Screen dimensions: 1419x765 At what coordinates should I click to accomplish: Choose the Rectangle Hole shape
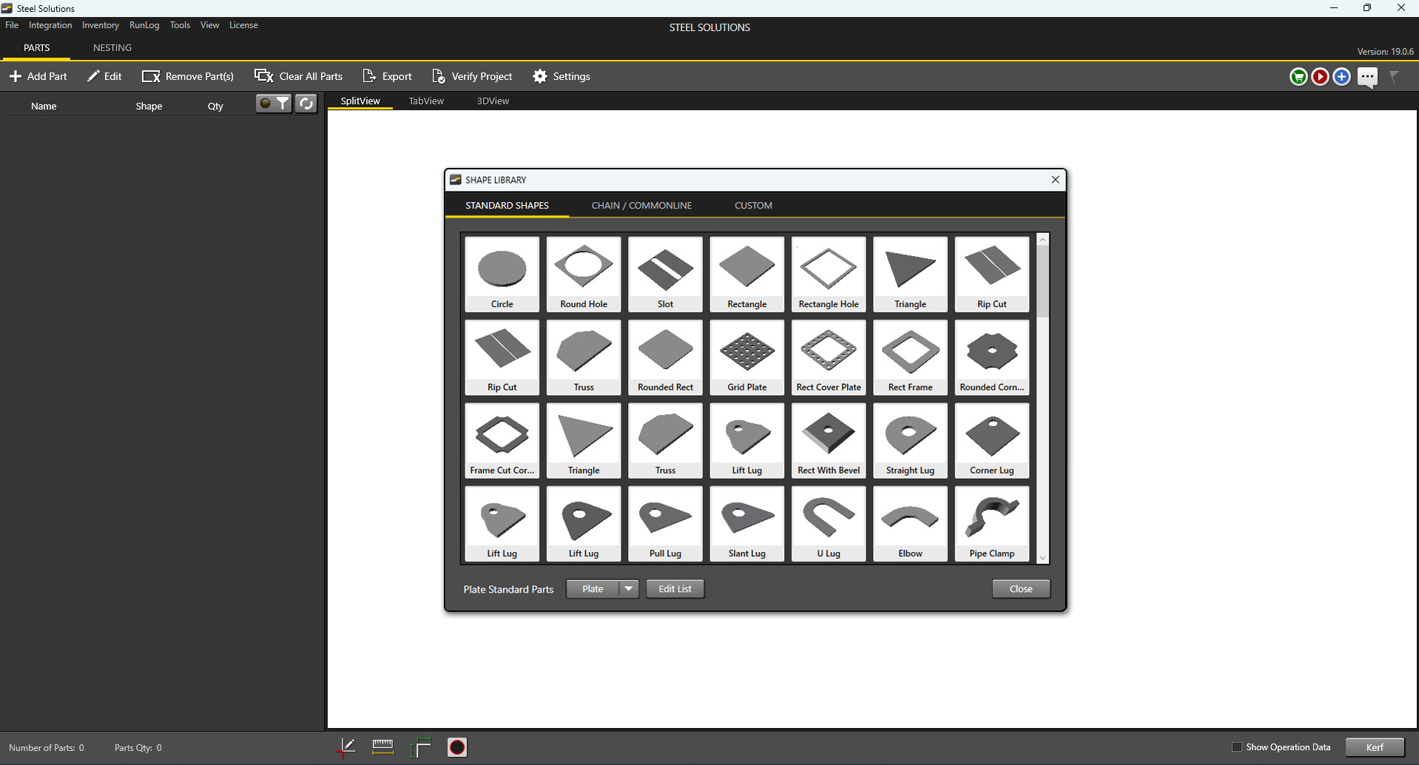pyautogui.click(x=829, y=274)
